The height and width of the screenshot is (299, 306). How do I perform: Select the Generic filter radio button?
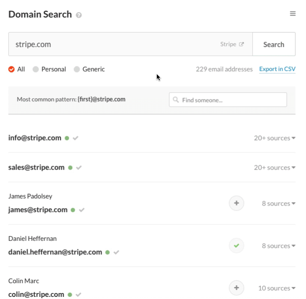[76, 69]
